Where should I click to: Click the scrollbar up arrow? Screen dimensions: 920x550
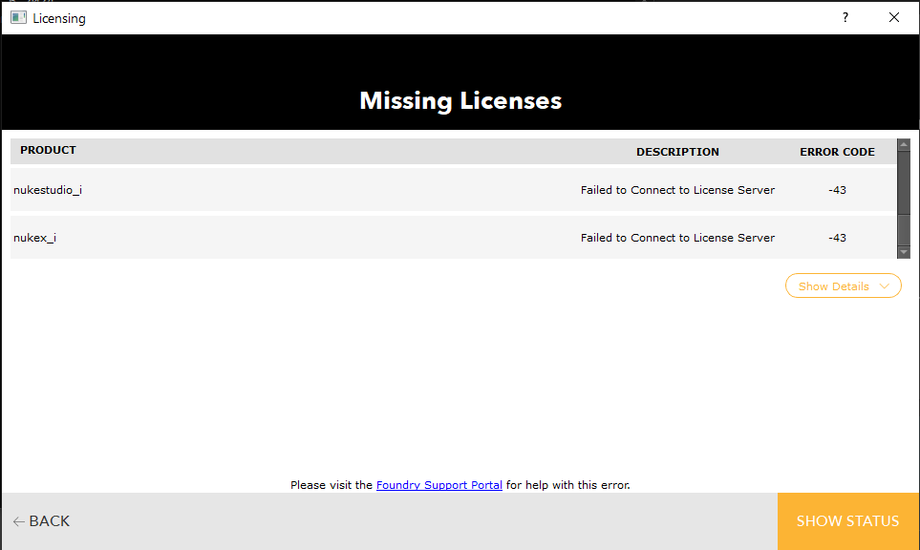[x=904, y=144]
